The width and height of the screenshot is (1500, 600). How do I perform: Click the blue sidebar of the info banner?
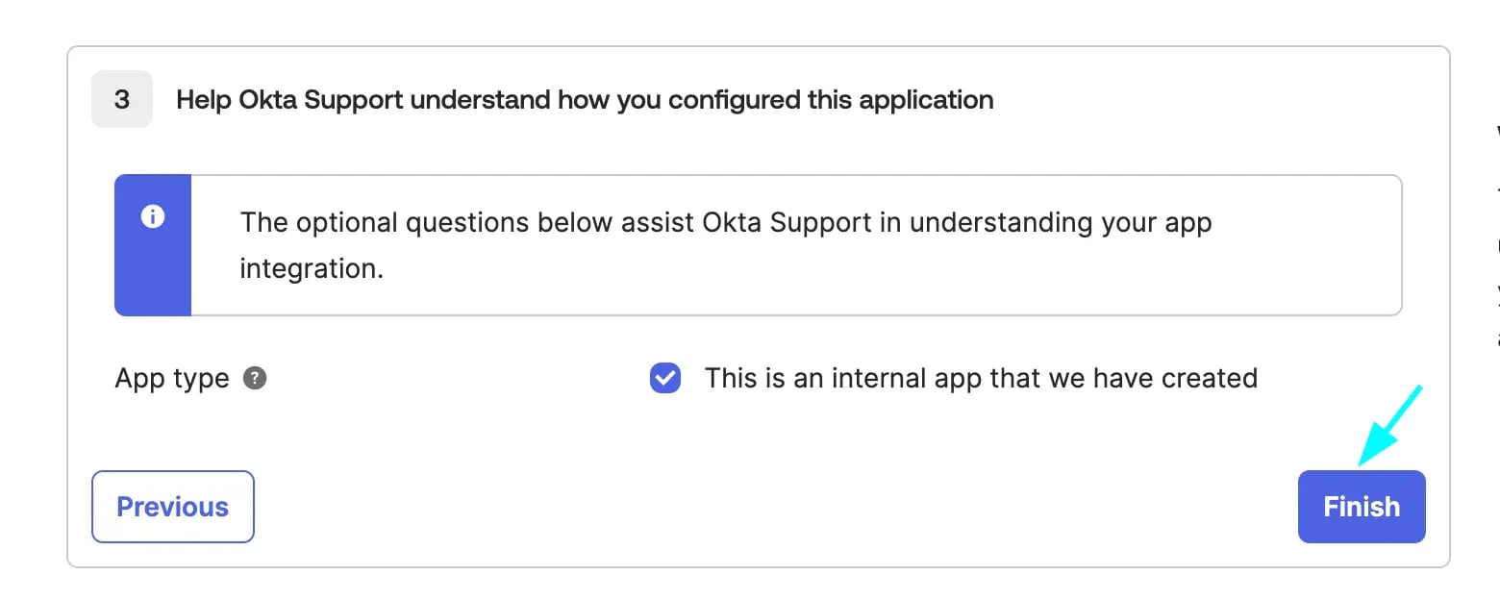click(x=153, y=245)
